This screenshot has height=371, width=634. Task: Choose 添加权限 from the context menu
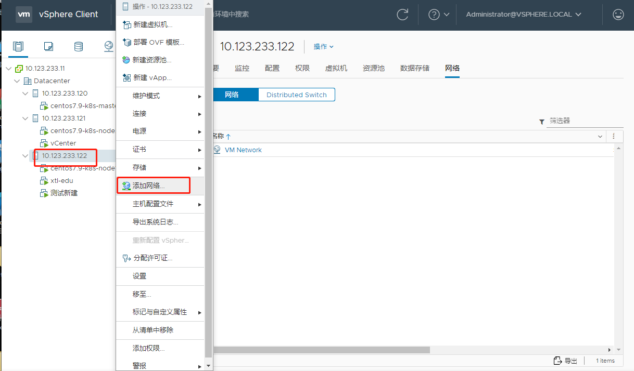(160, 348)
